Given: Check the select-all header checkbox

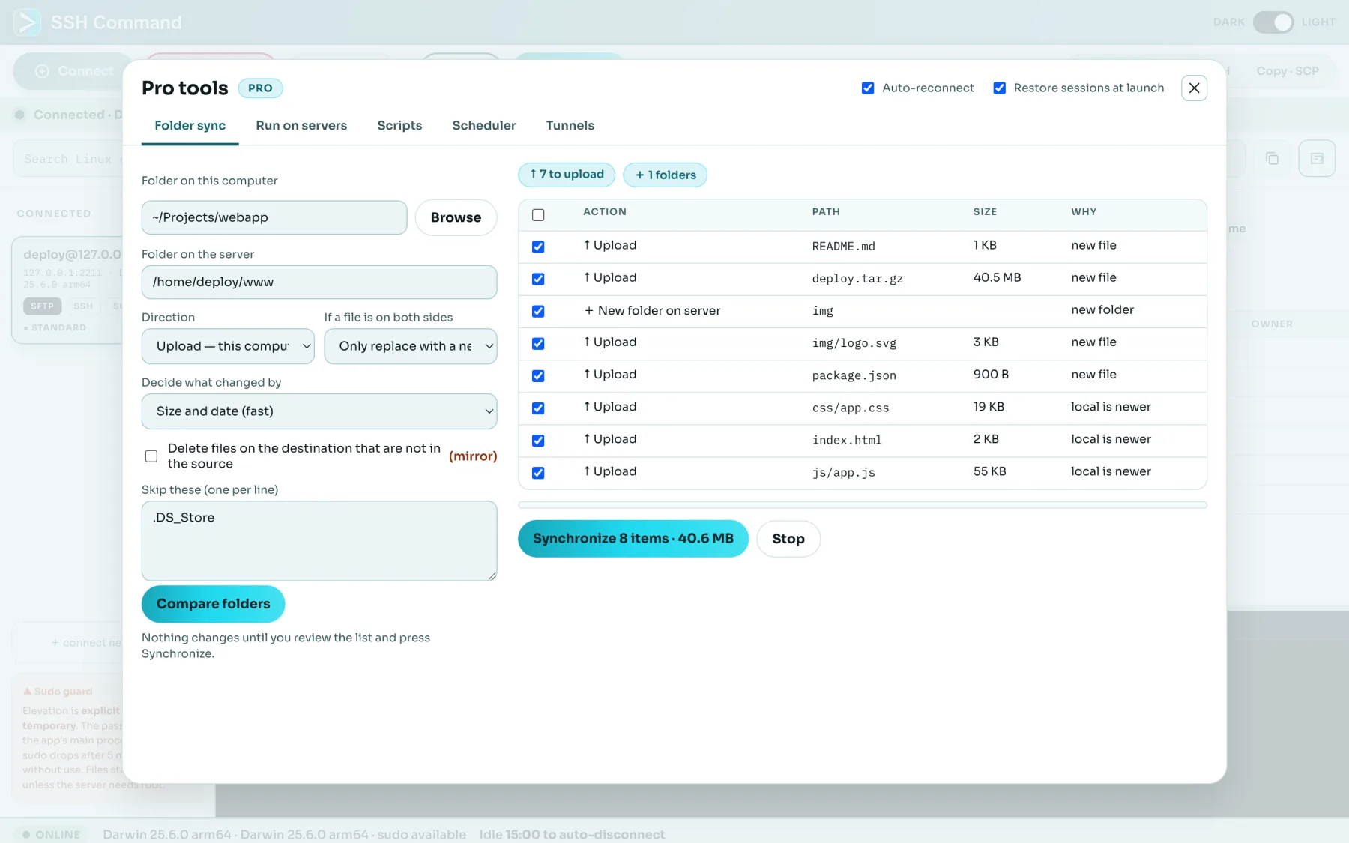Looking at the screenshot, I should click(538, 215).
